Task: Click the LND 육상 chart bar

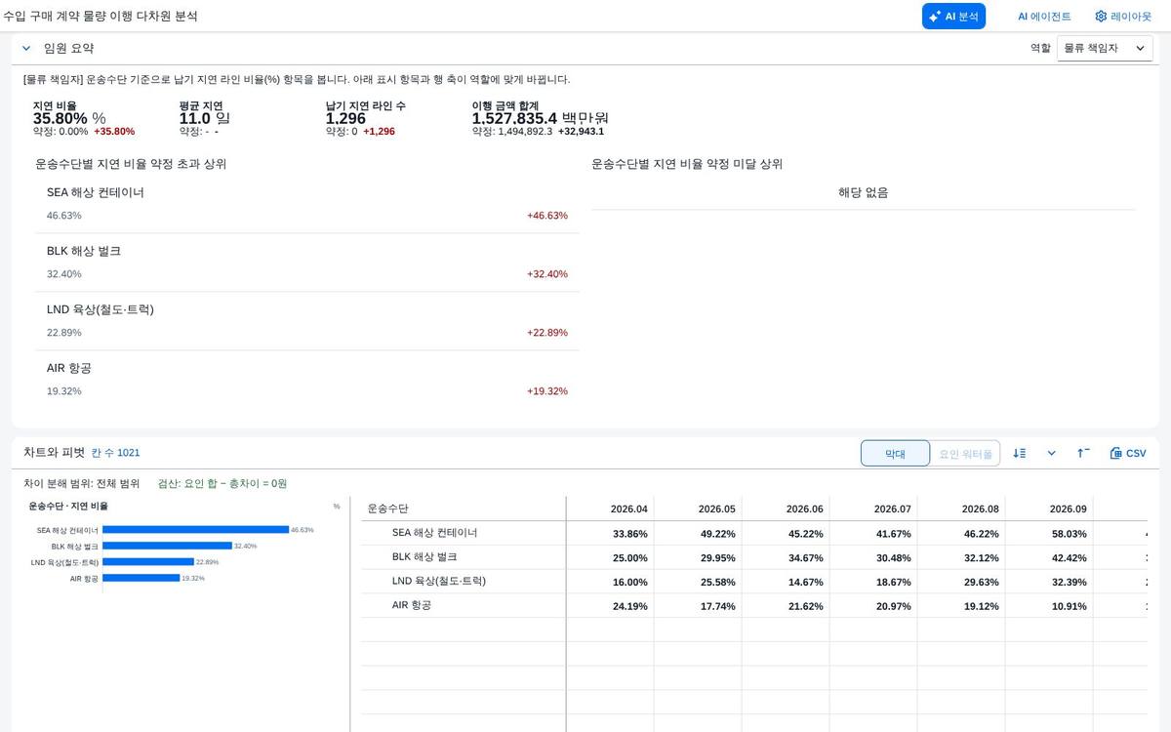Action: pyautogui.click(x=148, y=562)
